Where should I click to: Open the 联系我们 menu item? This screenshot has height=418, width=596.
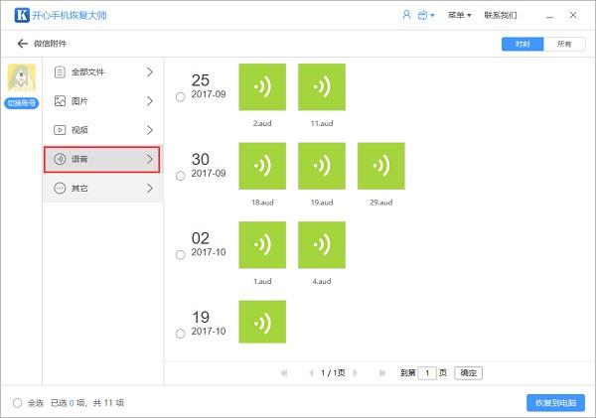coord(501,15)
